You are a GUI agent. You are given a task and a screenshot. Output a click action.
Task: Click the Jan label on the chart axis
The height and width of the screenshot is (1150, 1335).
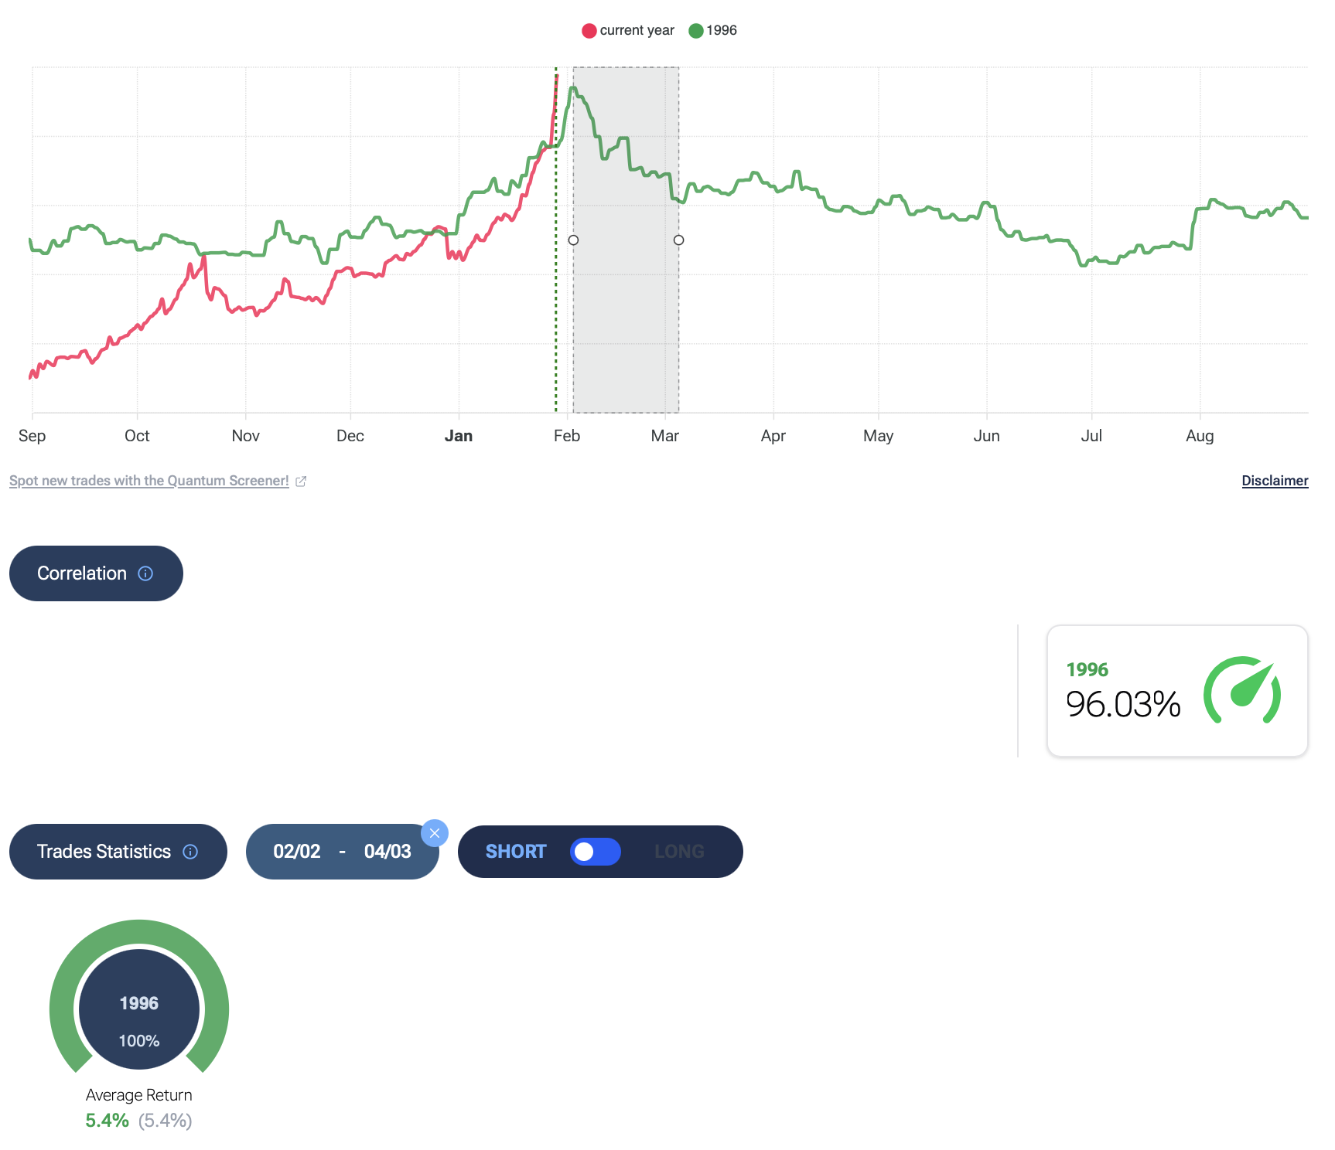(459, 436)
